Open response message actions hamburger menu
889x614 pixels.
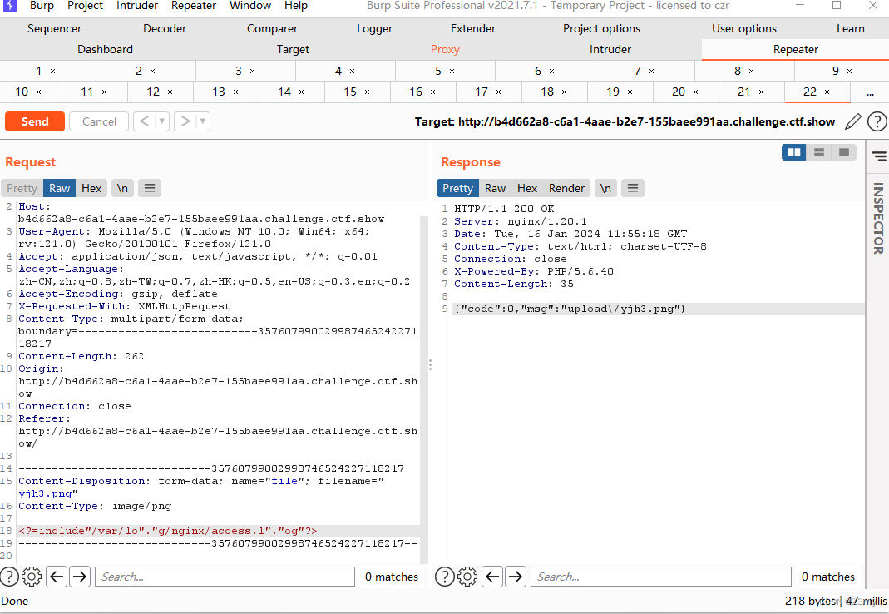point(633,188)
